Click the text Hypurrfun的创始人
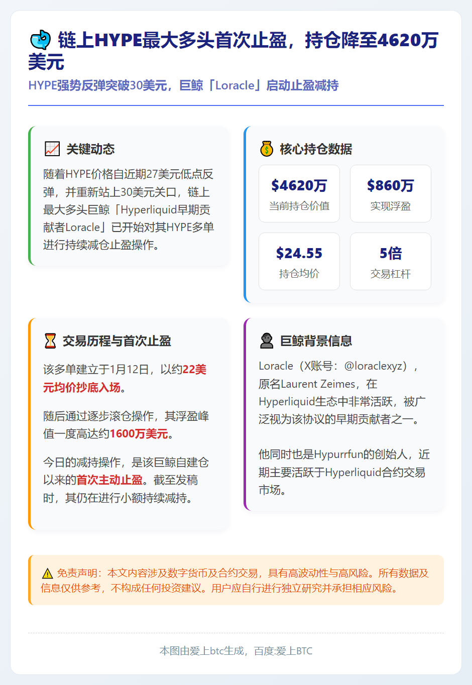 coord(361,454)
